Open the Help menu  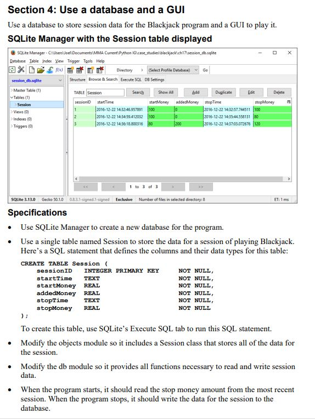pos(100,61)
